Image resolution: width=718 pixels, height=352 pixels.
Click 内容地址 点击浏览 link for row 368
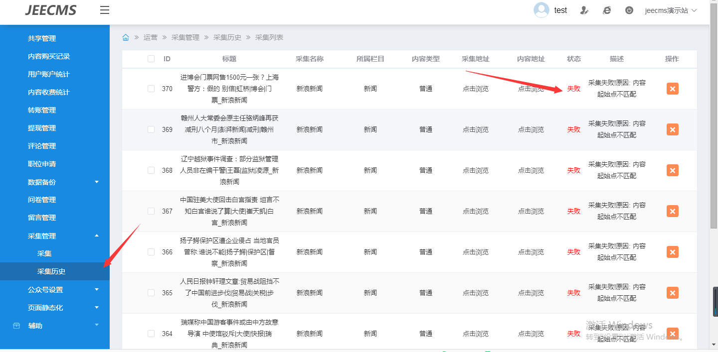(531, 170)
